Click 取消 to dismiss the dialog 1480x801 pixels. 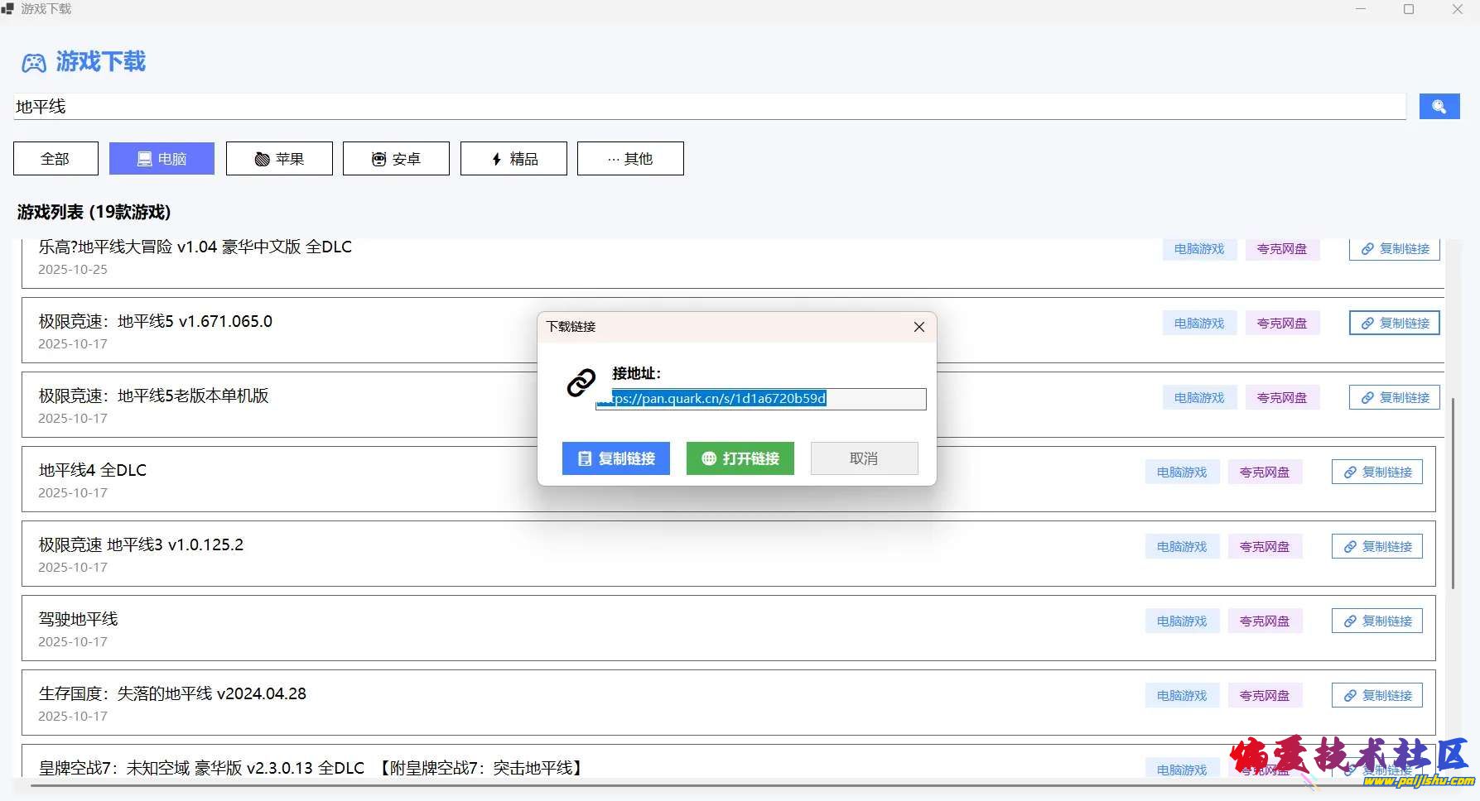coord(864,458)
